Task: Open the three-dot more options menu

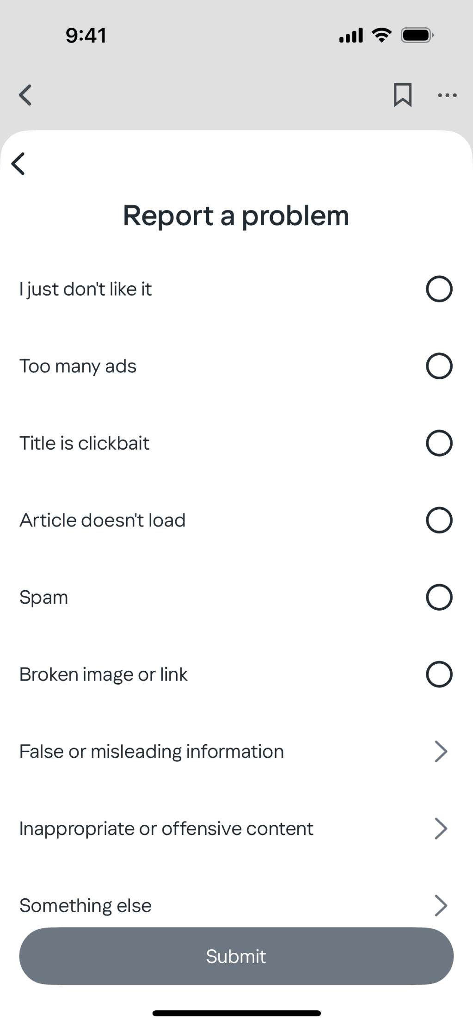Action: click(447, 95)
